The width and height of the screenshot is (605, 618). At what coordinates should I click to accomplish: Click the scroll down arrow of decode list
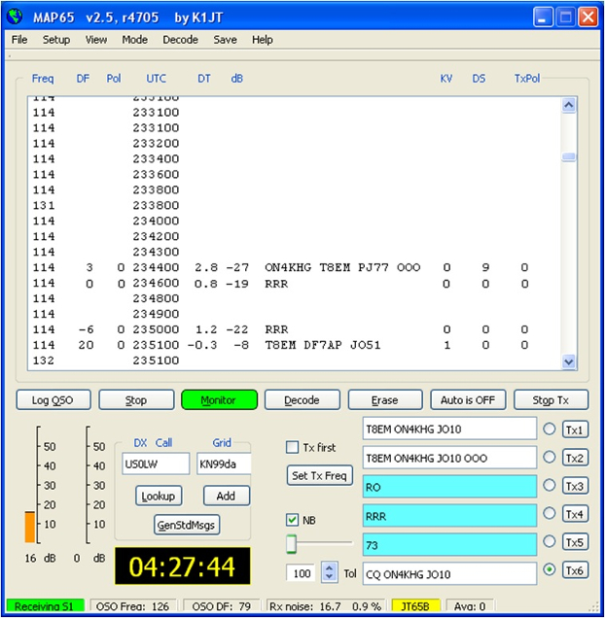(x=569, y=361)
